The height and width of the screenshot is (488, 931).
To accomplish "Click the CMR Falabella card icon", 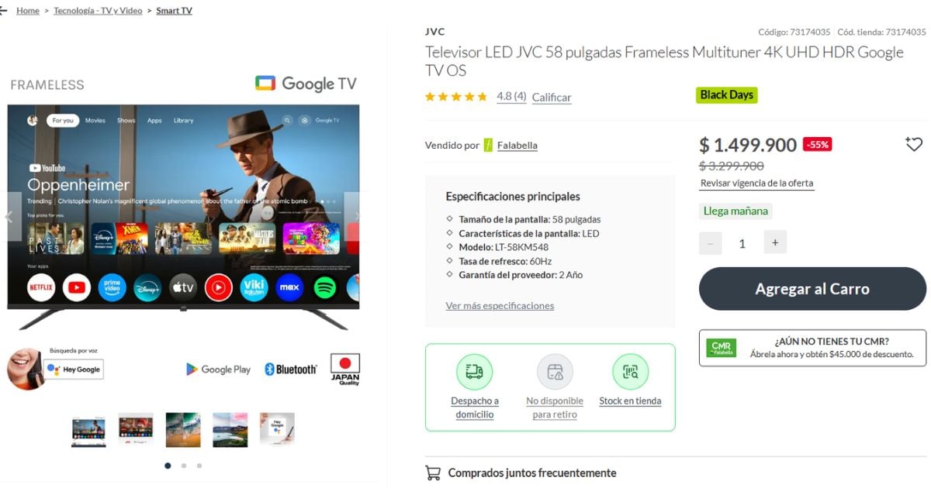I will coord(721,349).
